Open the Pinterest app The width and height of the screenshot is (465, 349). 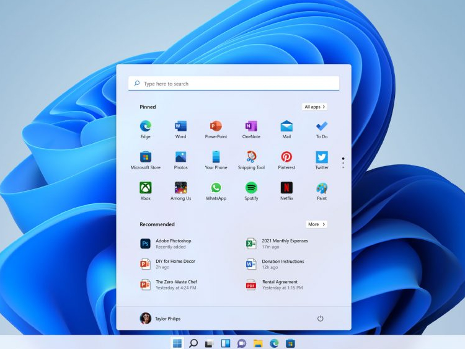(286, 161)
